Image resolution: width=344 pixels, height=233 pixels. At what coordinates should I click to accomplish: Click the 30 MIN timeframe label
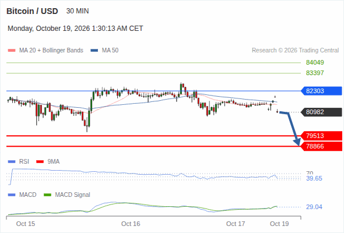[78, 11]
